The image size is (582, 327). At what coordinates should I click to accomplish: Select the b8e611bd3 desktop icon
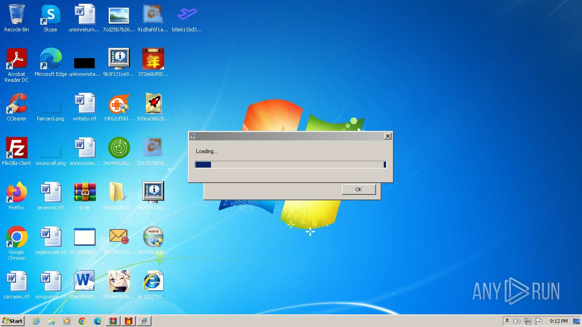point(187,19)
